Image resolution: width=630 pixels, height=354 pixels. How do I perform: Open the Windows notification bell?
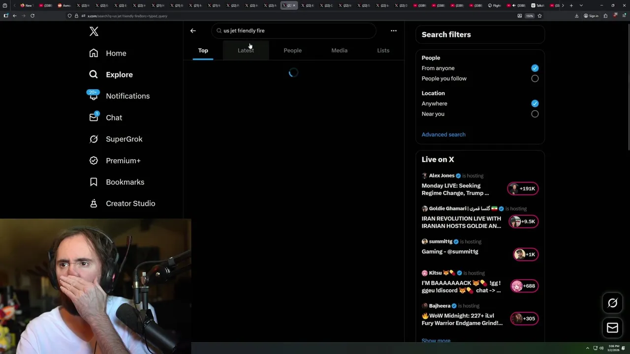pos(624,348)
